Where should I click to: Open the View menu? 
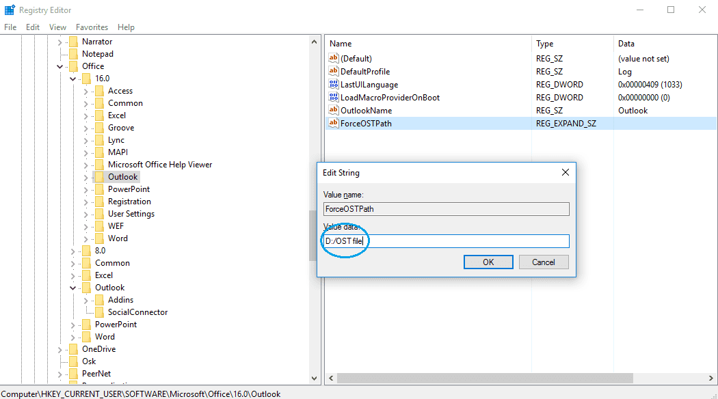click(57, 27)
